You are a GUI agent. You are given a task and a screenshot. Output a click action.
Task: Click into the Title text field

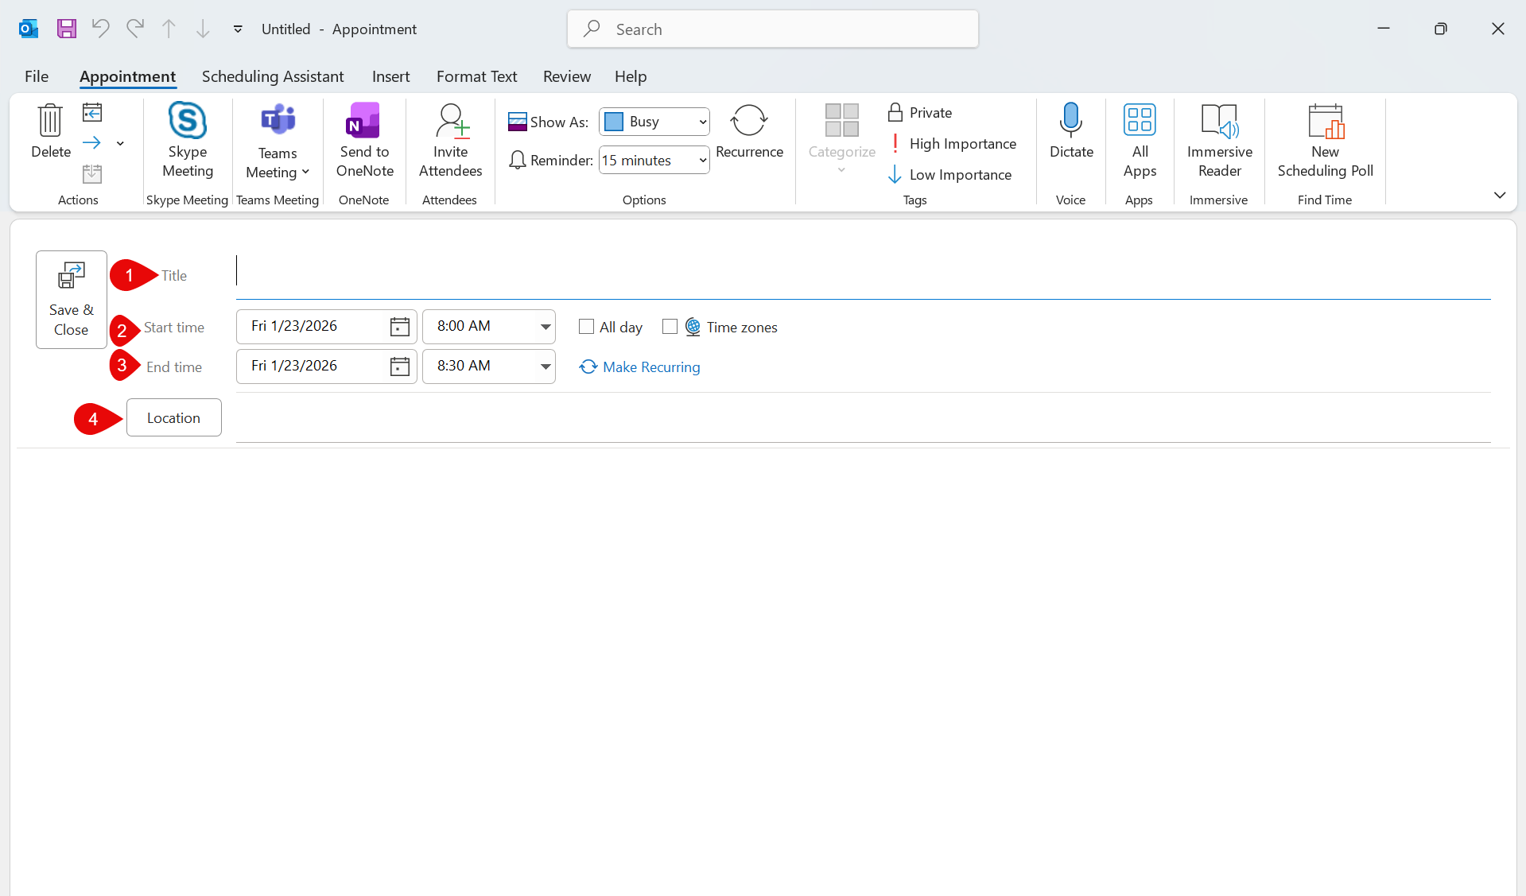coord(859,274)
